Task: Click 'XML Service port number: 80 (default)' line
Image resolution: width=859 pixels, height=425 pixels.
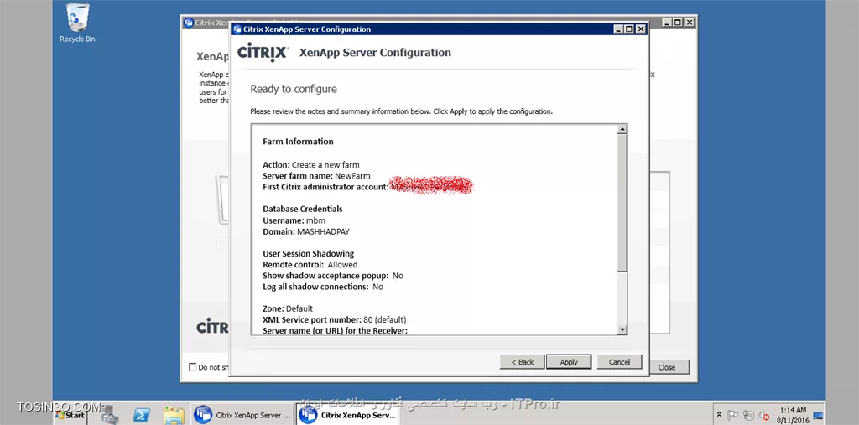Action: click(x=334, y=319)
